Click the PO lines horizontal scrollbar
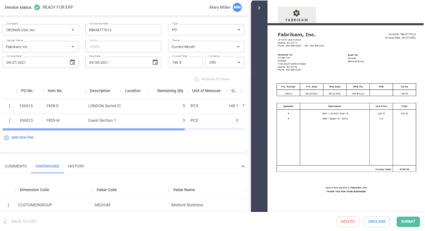The height and width of the screenshot is (231, 425). tap(94, 129)
